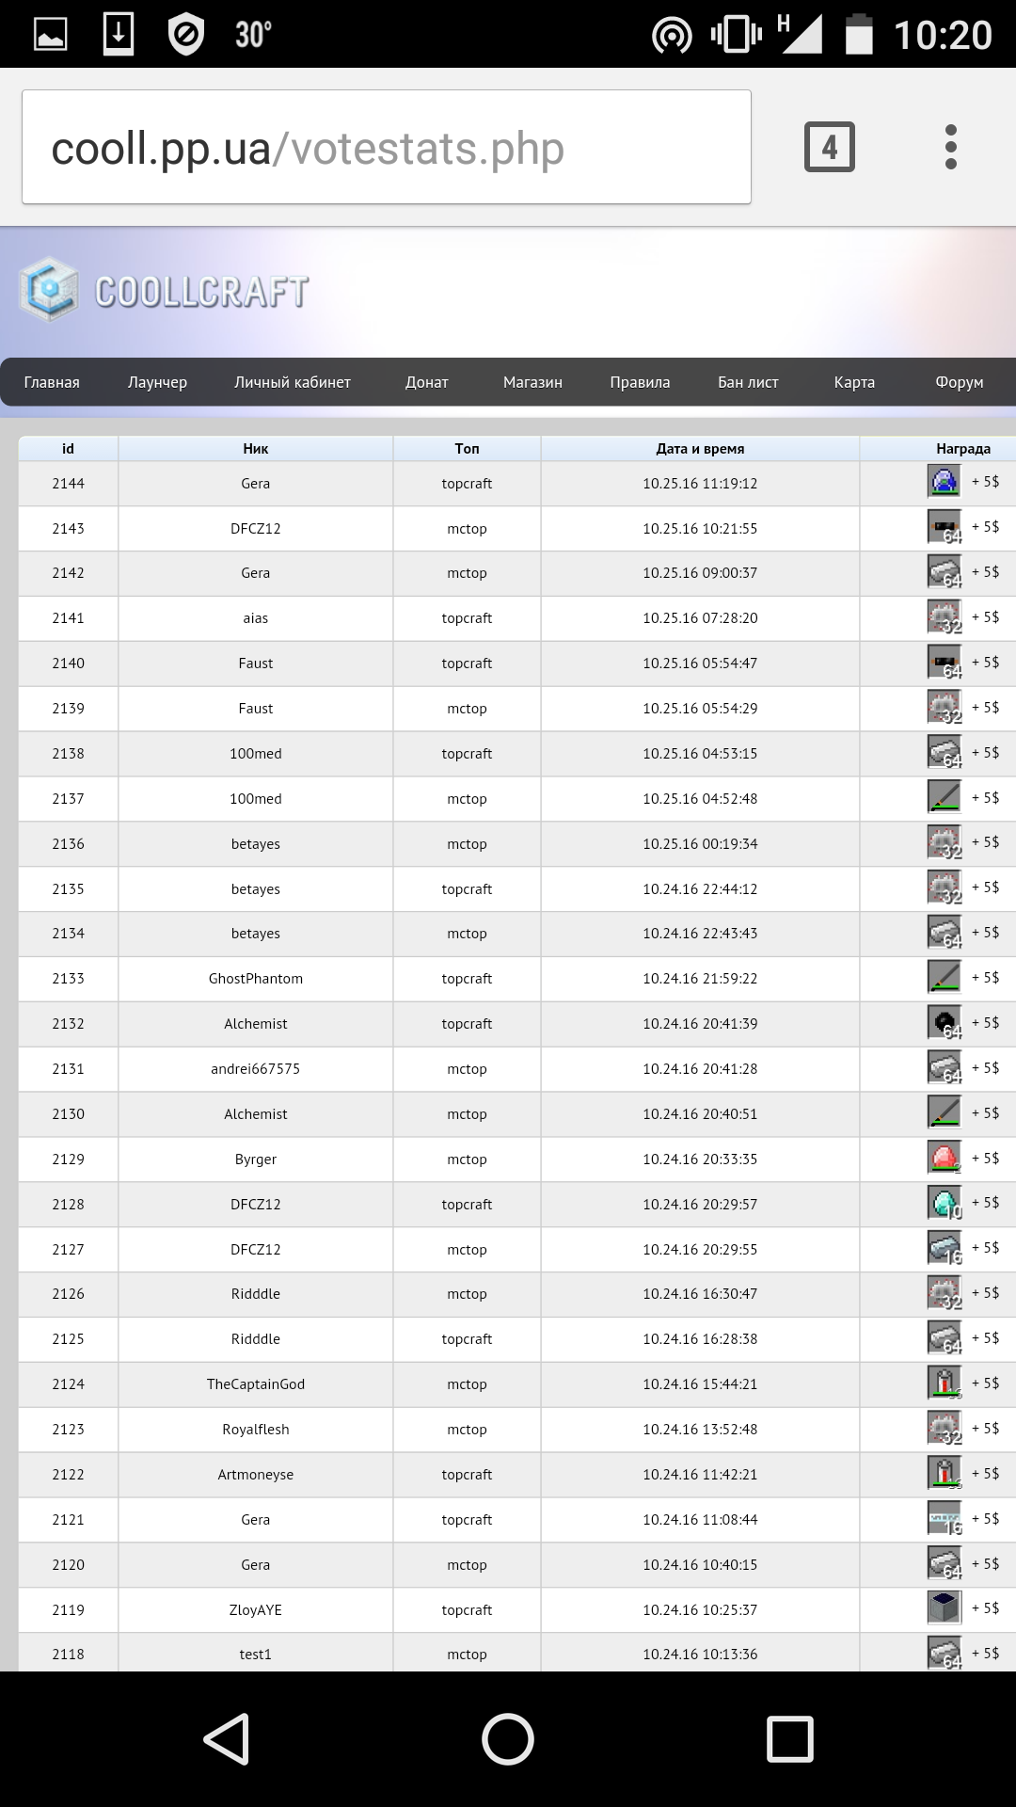Tap the Дата и время column header
Screen dimensions: 1016x1807
click(700, 449)
